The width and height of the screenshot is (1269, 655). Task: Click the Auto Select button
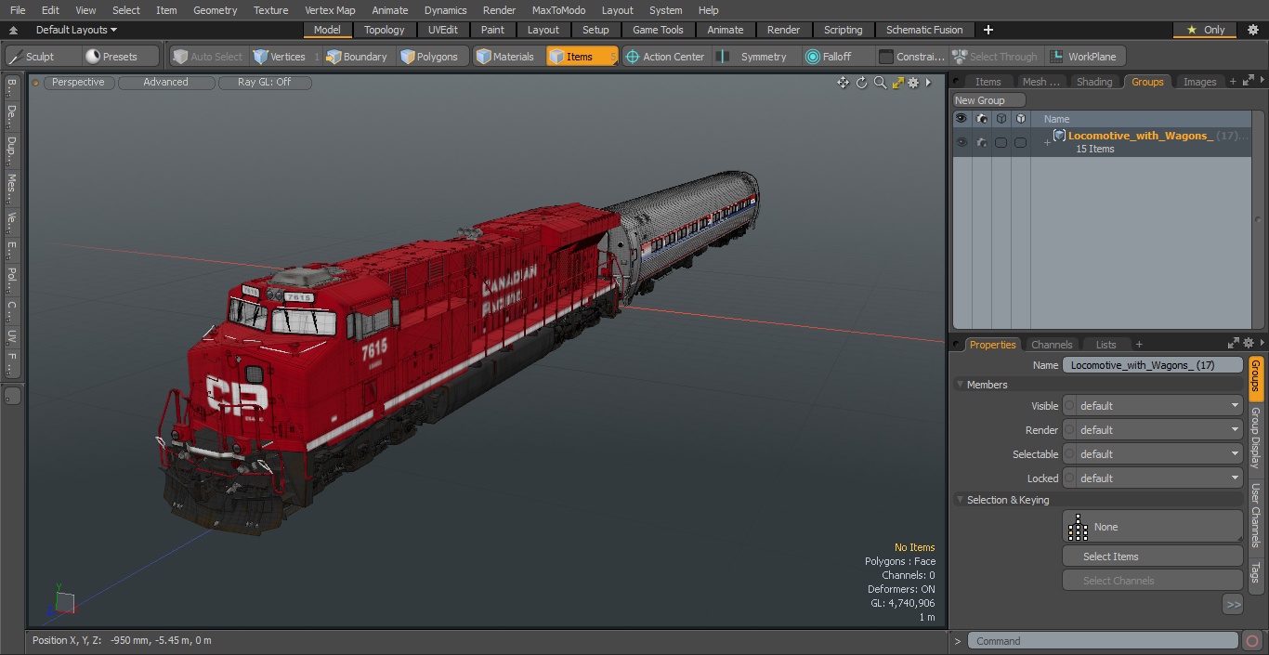click(x=208, y=57)
